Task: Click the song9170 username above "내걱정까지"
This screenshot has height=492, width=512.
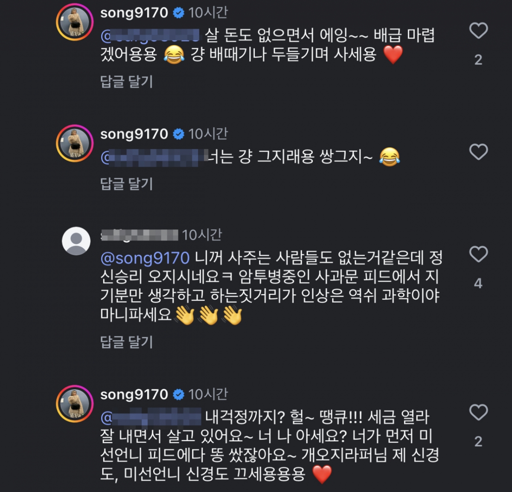Action: (134, 394)
